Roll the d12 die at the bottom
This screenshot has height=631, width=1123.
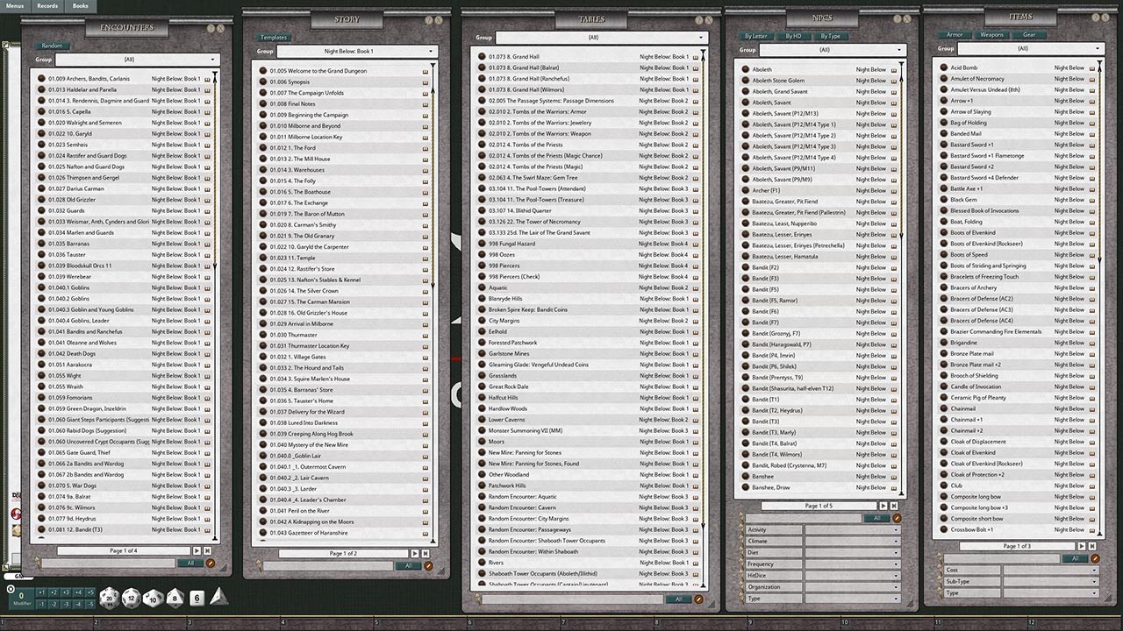[x=130, y=599]
